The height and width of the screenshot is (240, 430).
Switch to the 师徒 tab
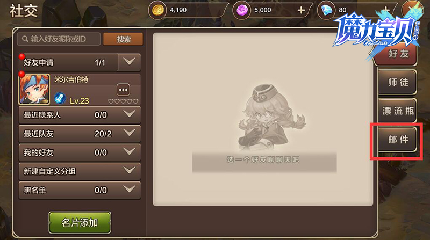(398, 82)
